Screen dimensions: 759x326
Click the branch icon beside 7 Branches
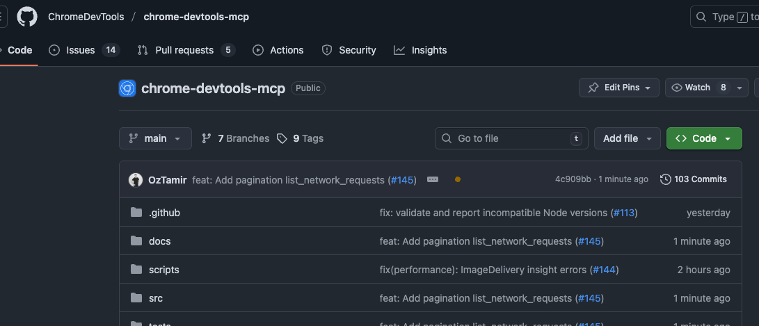click(x=206, y=138)
